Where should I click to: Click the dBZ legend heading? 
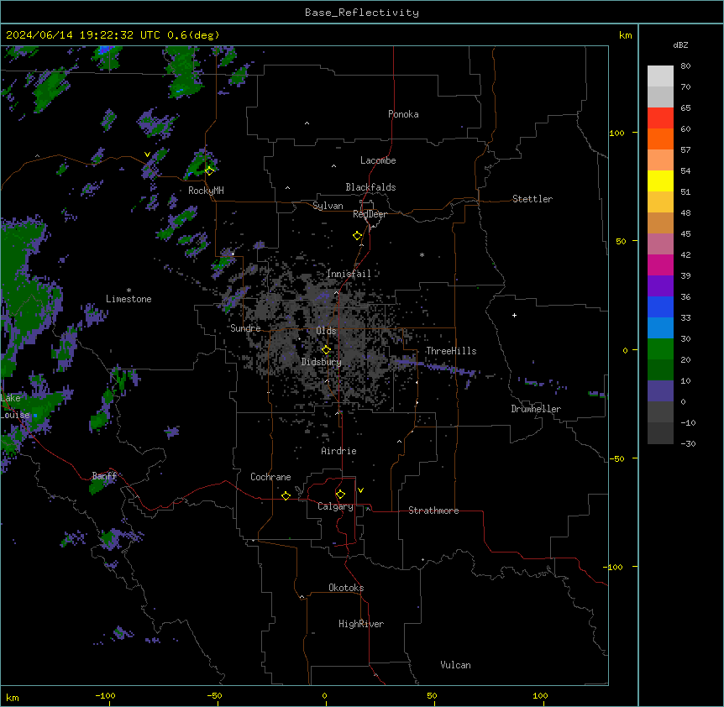(680, 45)
